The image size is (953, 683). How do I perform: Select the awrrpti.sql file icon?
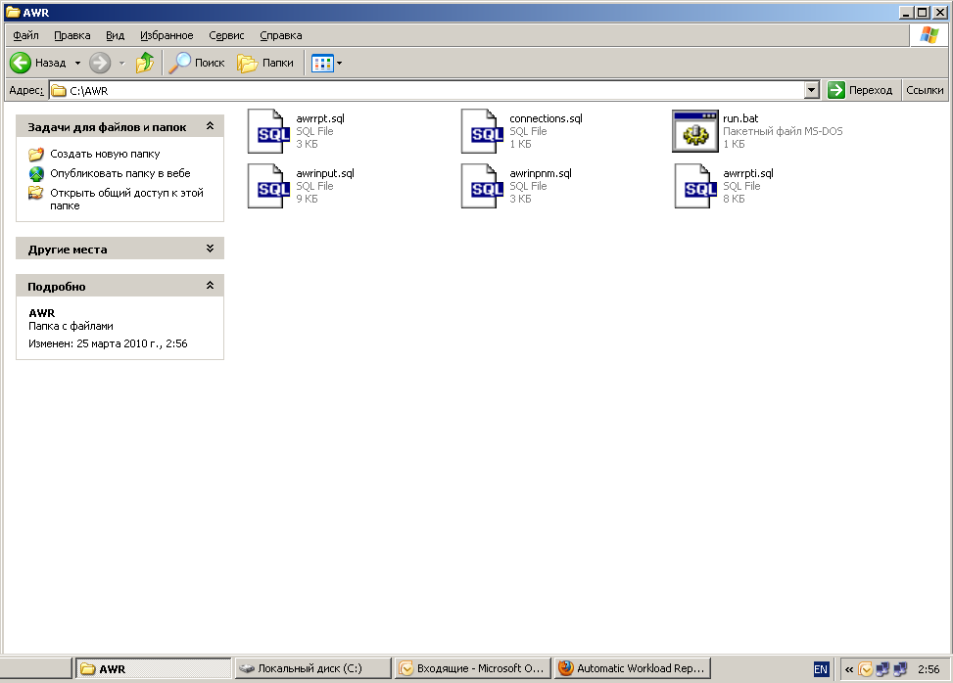coord(695,186)
